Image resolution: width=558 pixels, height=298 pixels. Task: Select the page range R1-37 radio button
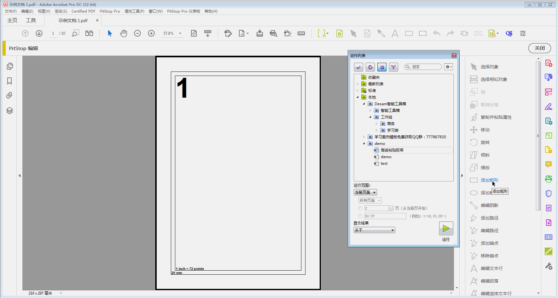pos(360,216)
